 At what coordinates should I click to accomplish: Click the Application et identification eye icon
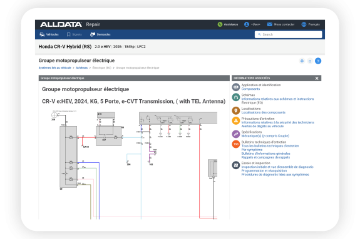236,87
